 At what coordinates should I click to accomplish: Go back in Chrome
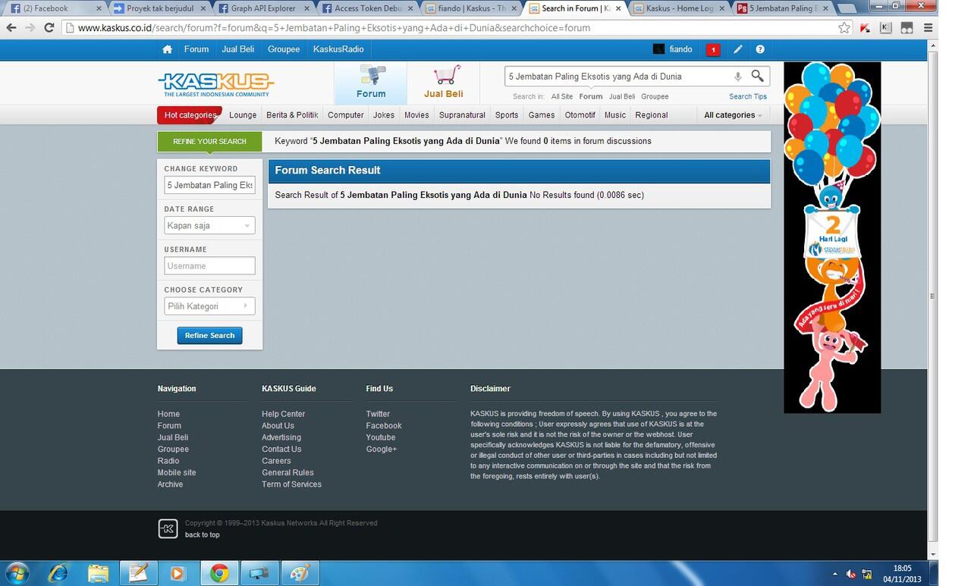click(11, 27)
